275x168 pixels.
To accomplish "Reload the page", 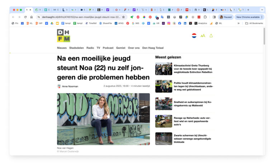I will [x=25, y=17].
